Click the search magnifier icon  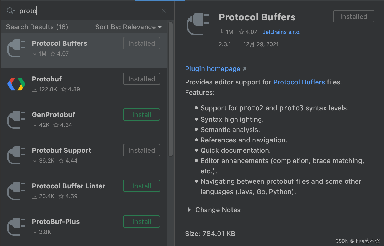(x=10, y=11)
